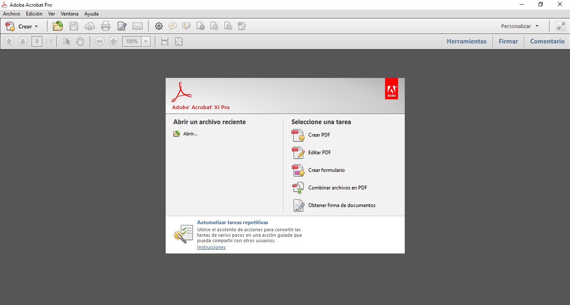
Task: Open the Action Wizard gear icon
Action: [159, 26]
